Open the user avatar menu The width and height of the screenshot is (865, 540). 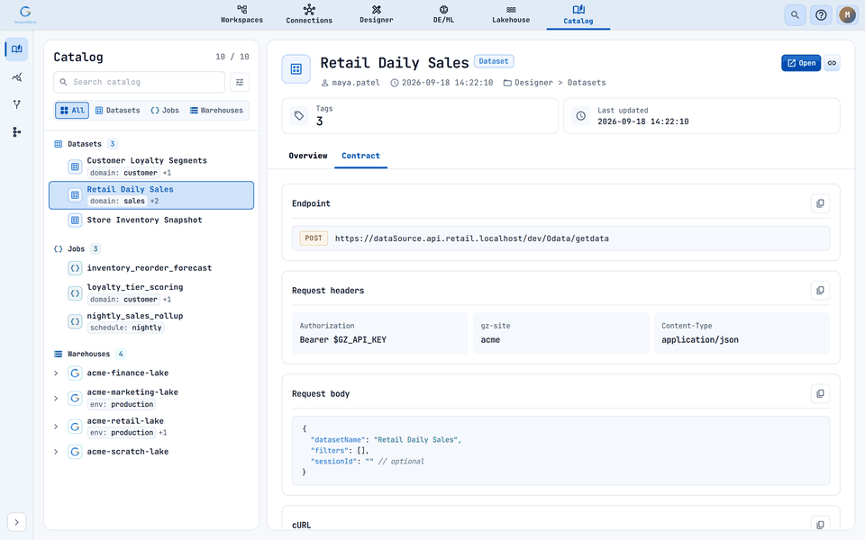click(847, 15)
